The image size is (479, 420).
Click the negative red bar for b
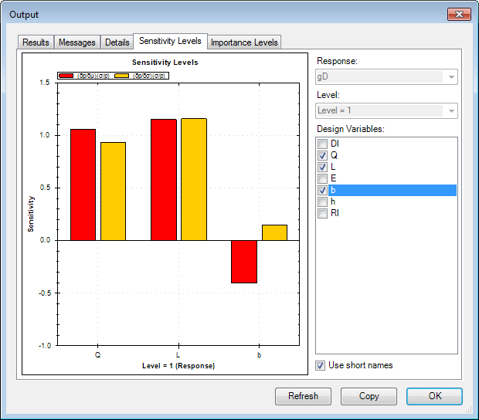[243, 262]
